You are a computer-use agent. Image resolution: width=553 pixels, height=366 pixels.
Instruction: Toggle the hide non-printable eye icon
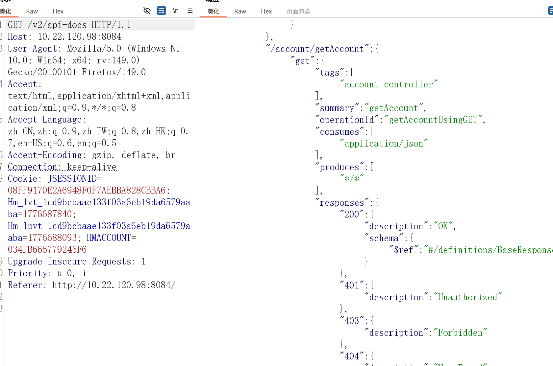click(147, 11)
